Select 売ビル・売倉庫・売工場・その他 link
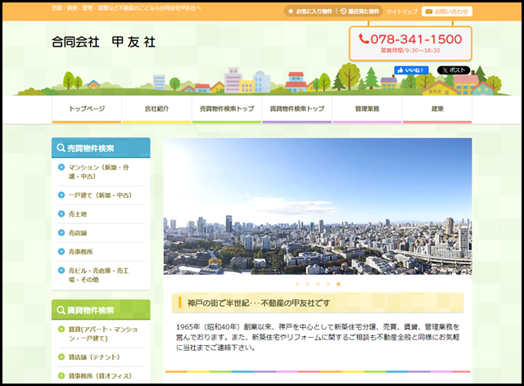Screen dimensions: 524x386 98,275
